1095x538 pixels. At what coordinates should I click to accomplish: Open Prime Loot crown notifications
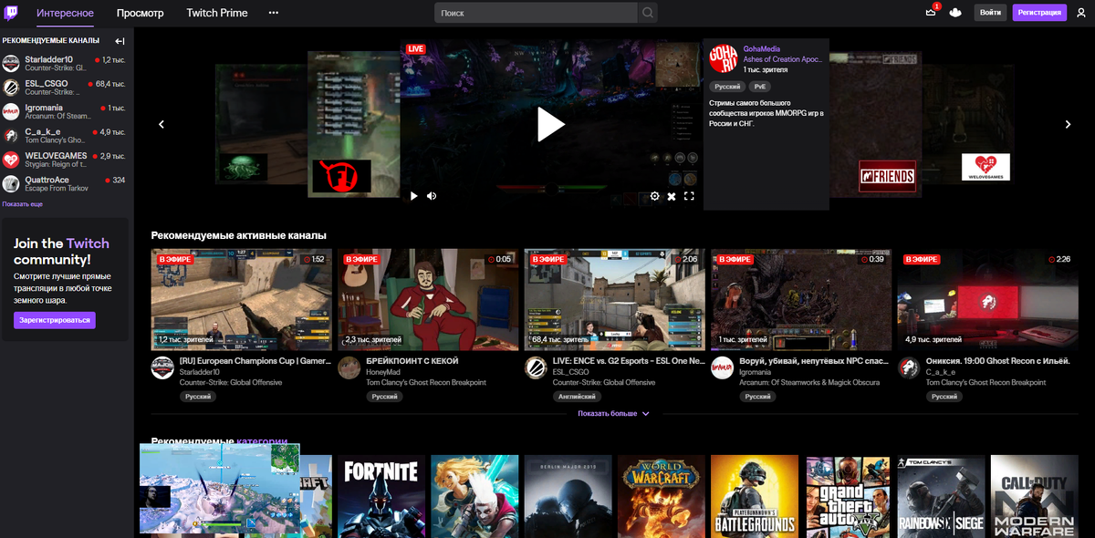coord(931,12)
